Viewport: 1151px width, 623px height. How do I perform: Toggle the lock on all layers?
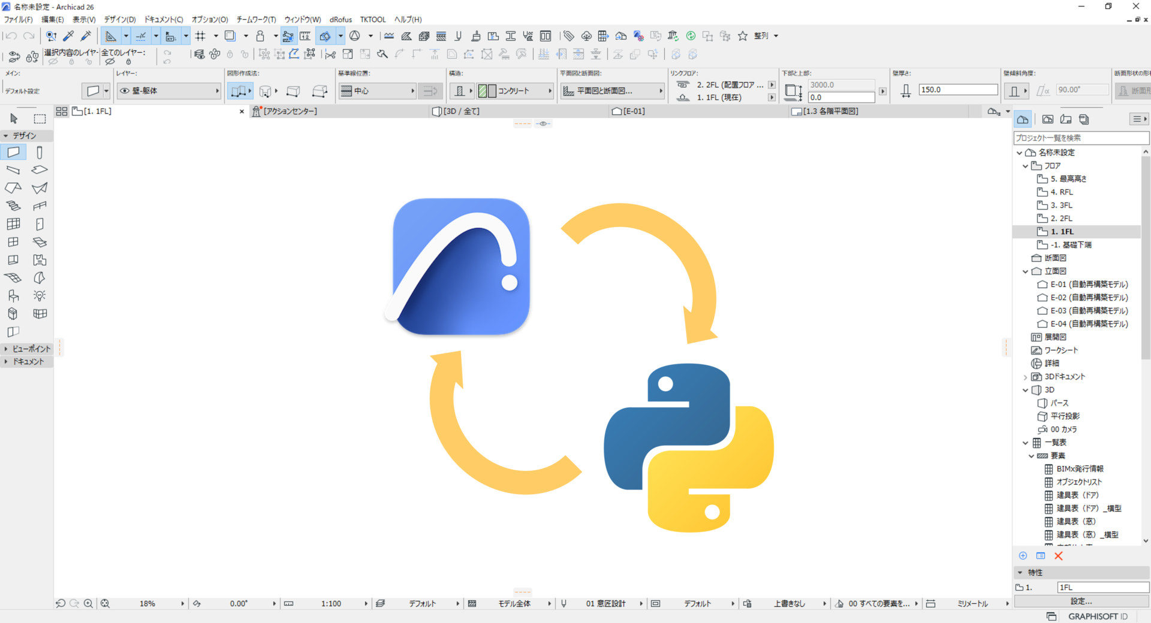tap(128, 63)
